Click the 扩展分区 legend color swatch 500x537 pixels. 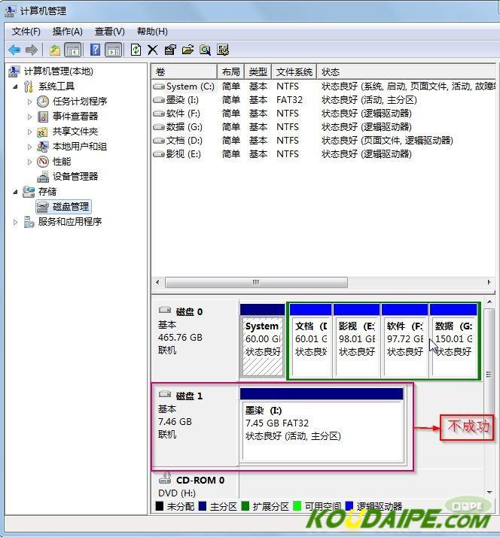pyautogui.click(x=245, y=506)
